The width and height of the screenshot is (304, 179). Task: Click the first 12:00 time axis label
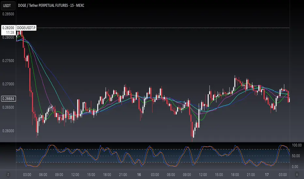pos(75,175)
